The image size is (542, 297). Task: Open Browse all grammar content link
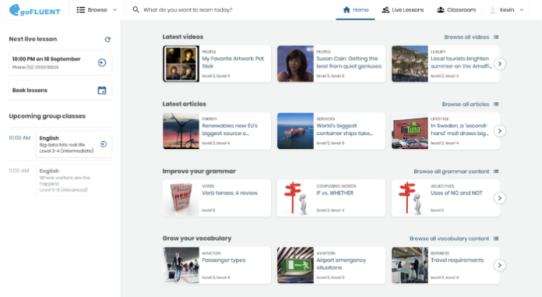(456, 171)
